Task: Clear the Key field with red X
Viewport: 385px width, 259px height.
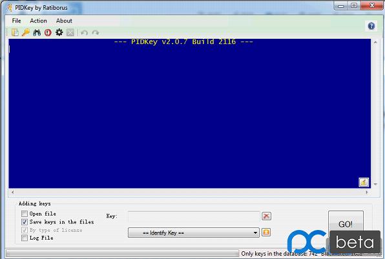Action: 266,216
